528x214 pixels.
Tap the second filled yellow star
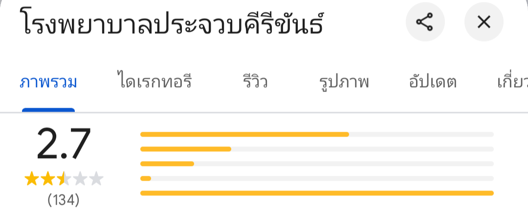tap(47, 179)
